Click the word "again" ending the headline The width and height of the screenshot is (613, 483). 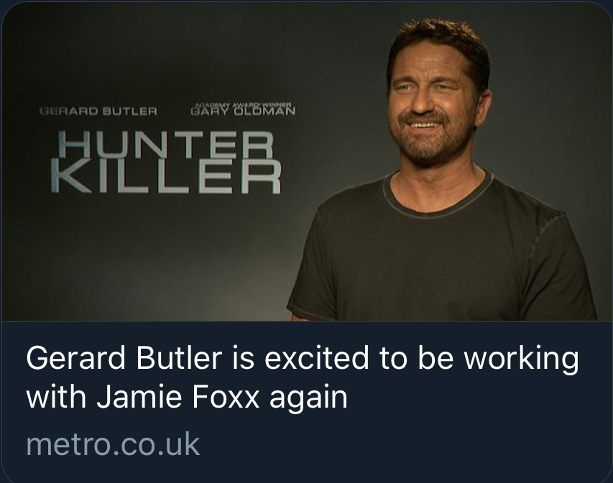308,398
